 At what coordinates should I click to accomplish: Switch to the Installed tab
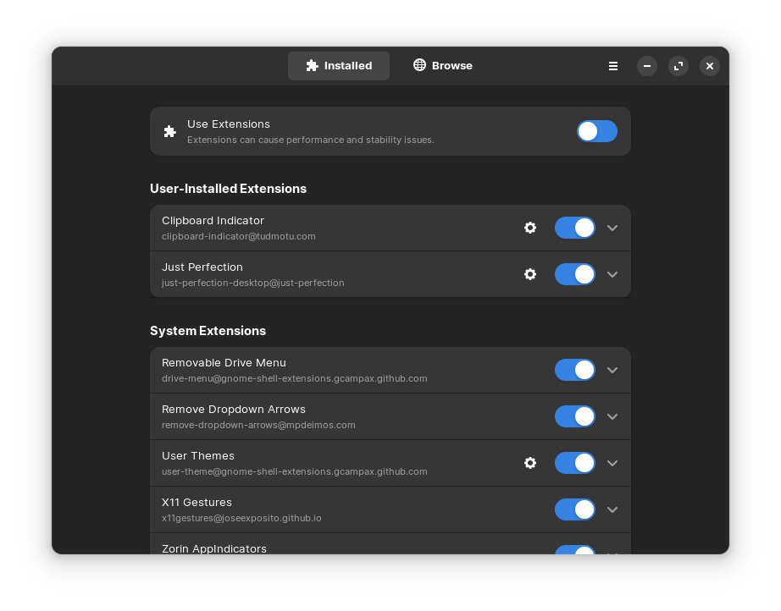(x=339, y=66)
